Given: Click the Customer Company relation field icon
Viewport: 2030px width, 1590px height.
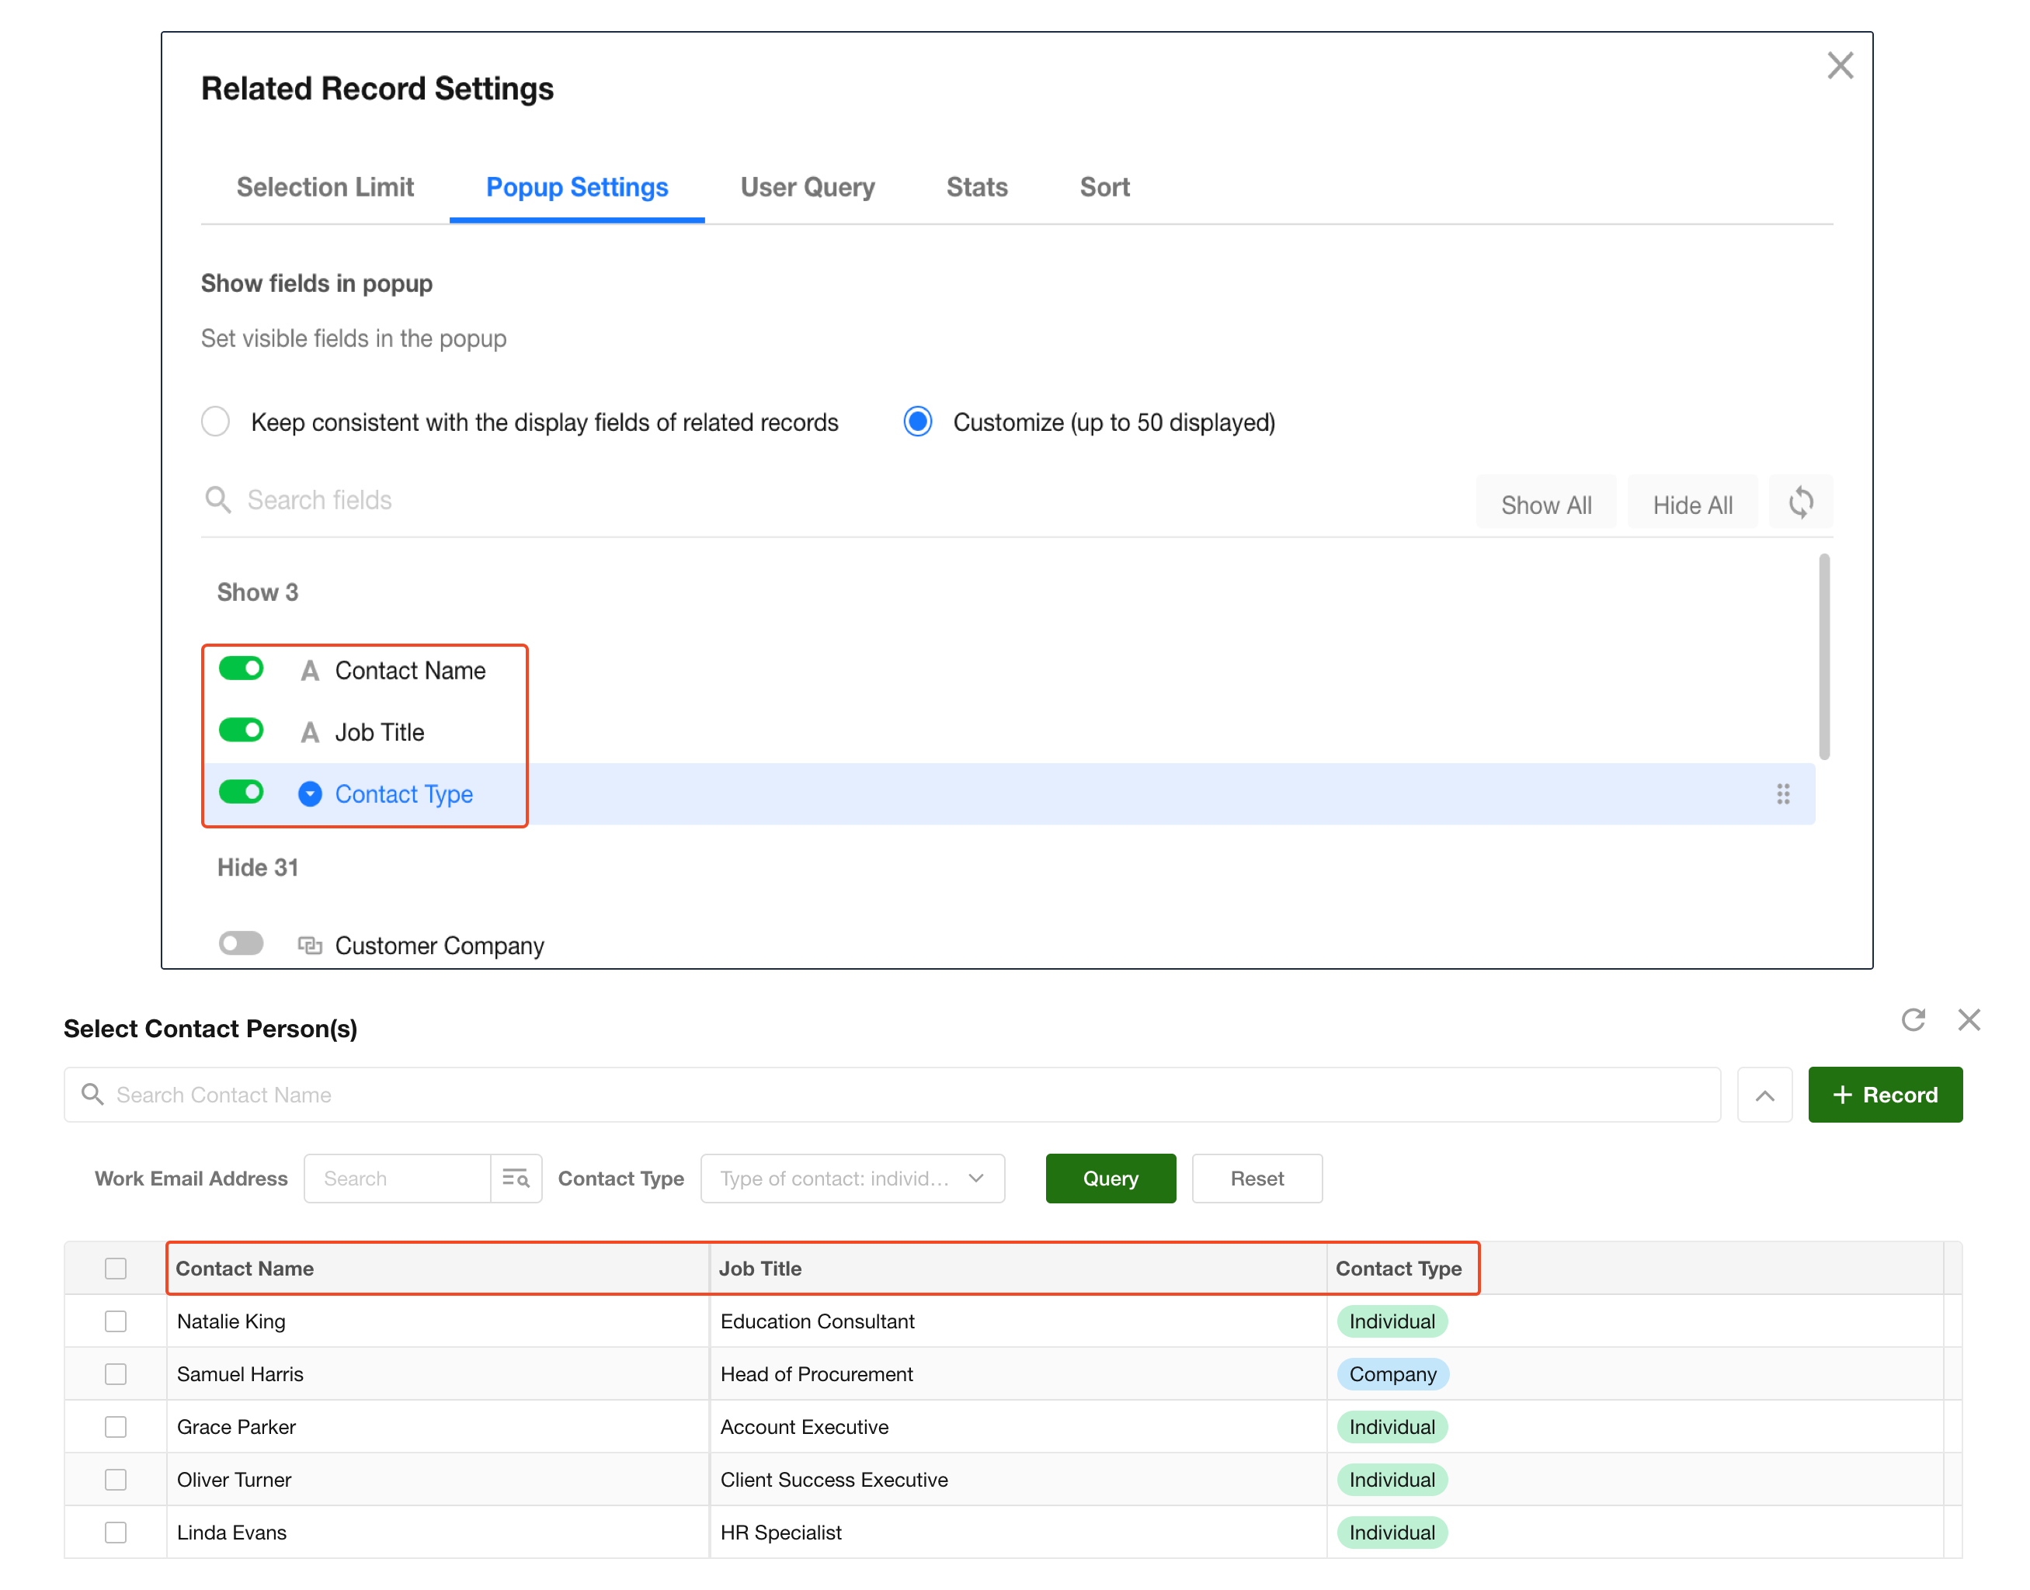Looking at the screenshot, I should 310,946.
